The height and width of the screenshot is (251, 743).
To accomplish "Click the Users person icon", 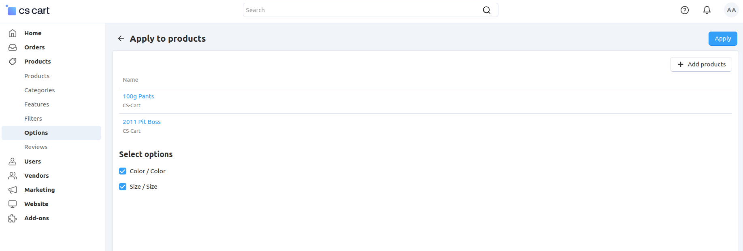I will coord(13,162).
